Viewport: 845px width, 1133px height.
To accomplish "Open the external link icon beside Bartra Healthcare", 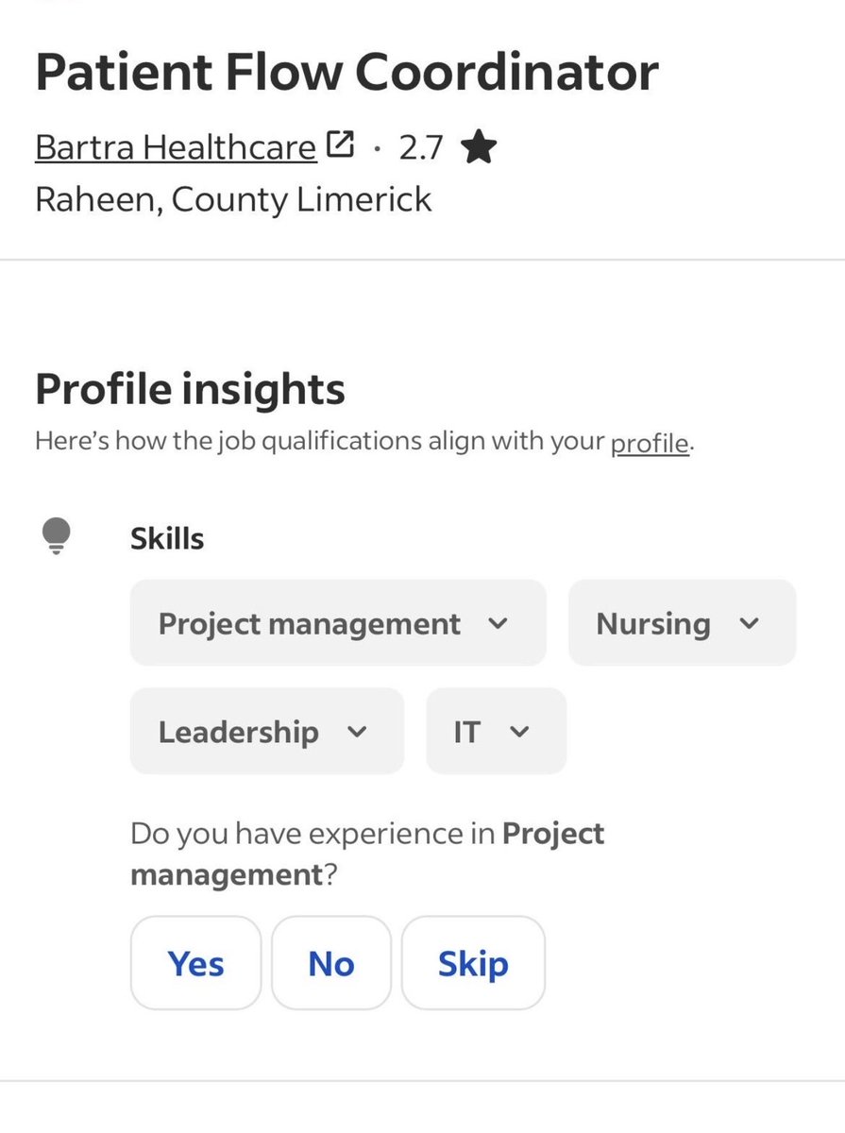I will pyautogui.click(x=340, y=145).
